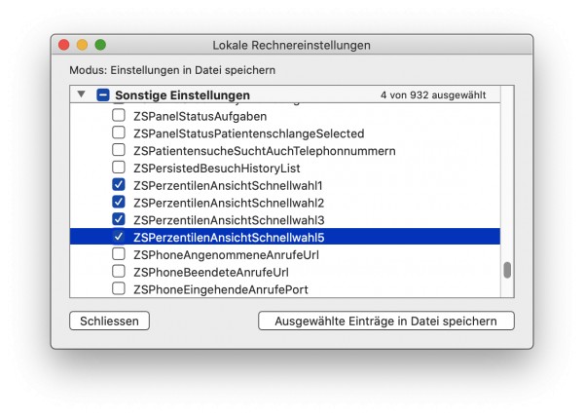584x416 pixels.
Task: Disable ZSPerzentilenAnsichtSchnellwahl3 checkbox
Action: click(x=119, y=219)
